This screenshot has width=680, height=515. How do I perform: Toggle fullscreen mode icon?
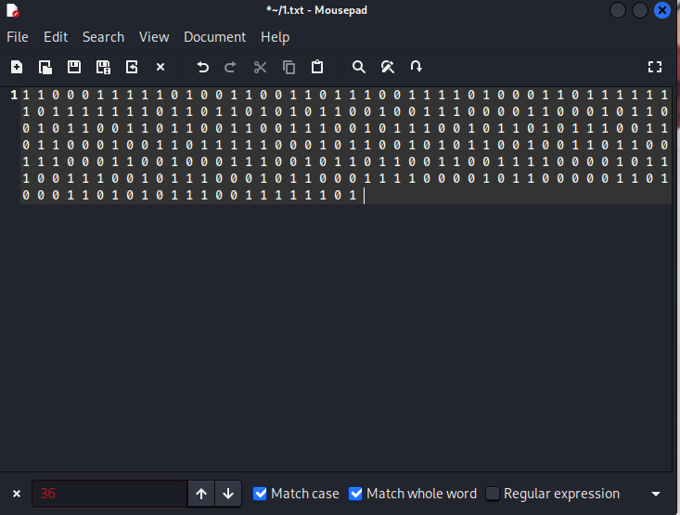coord(655,67)
